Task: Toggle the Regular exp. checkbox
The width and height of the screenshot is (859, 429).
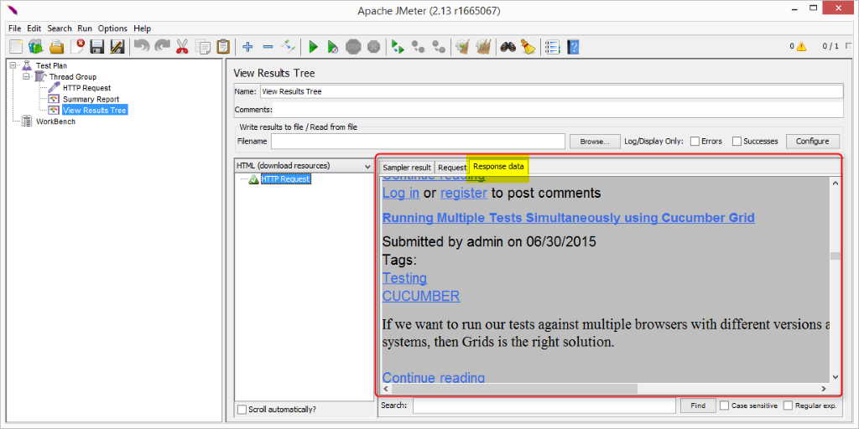Action: tap(789, 406)
